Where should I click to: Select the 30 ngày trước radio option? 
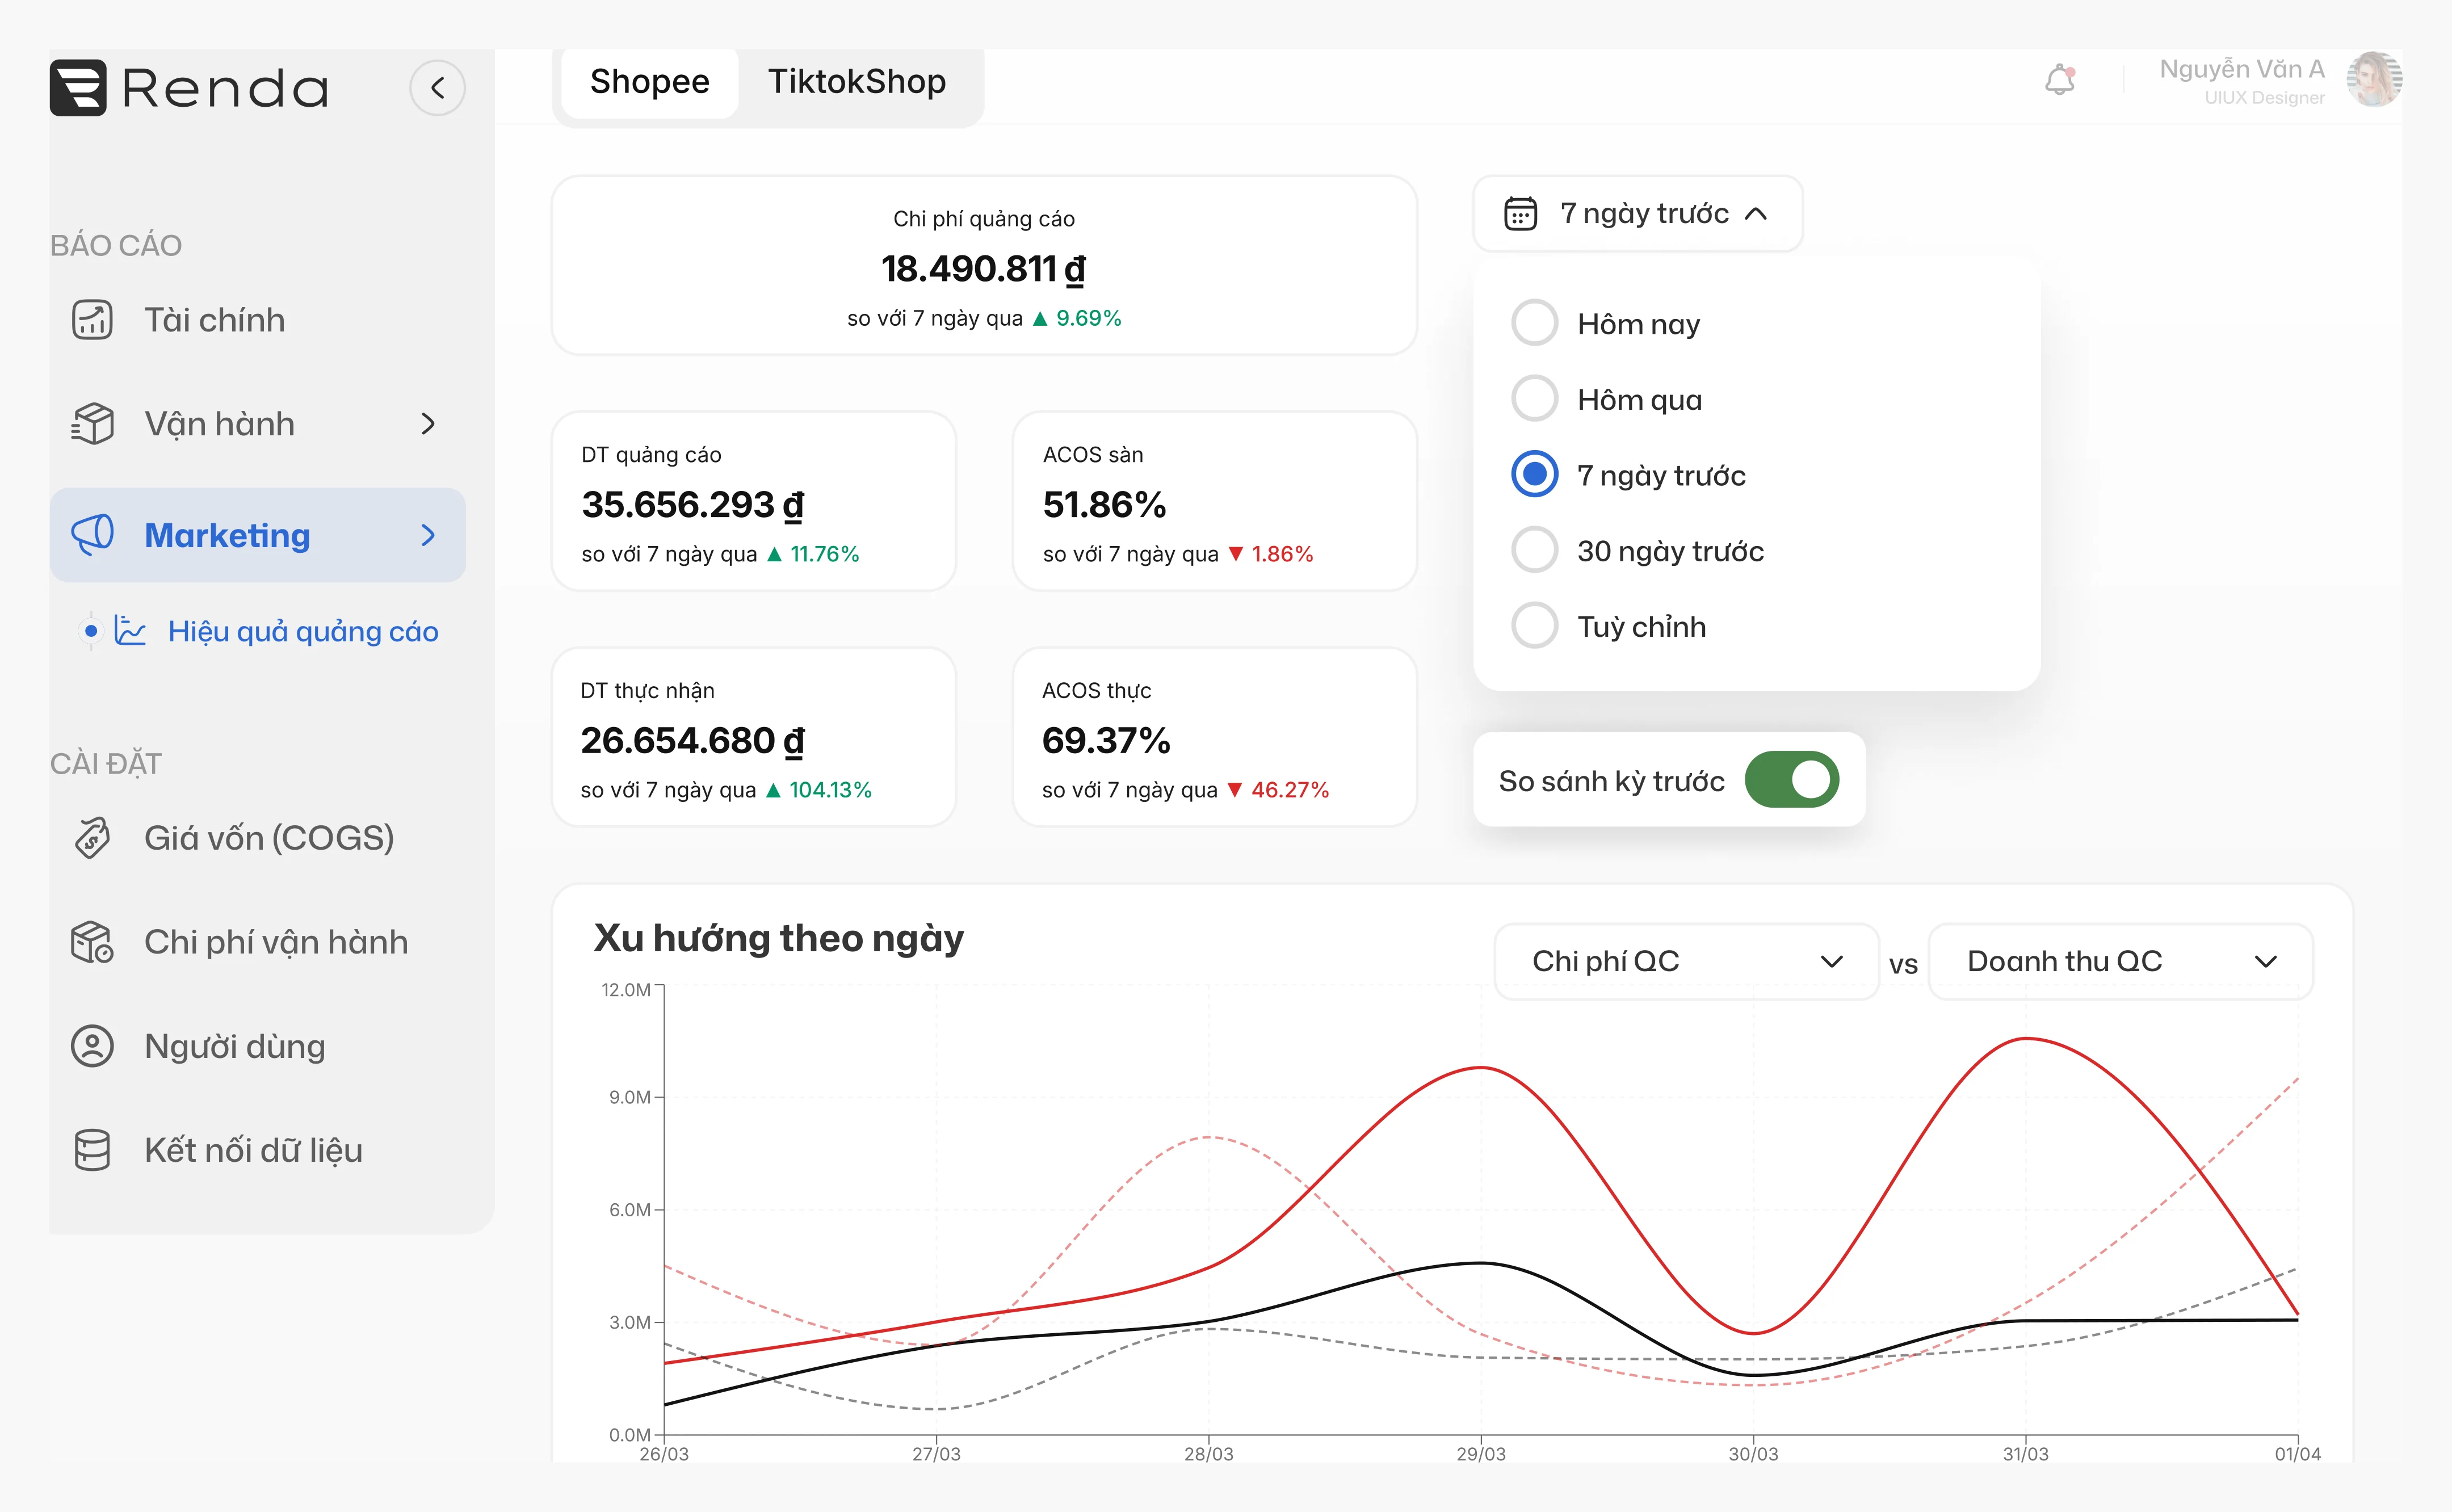click(1535, 550)
